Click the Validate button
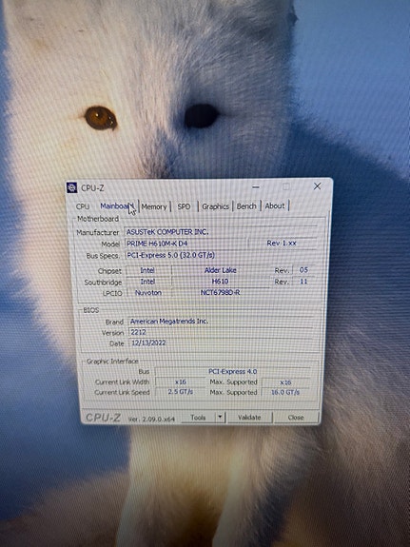This screenshot has height=547, width=410. click(x=249, y=418)
